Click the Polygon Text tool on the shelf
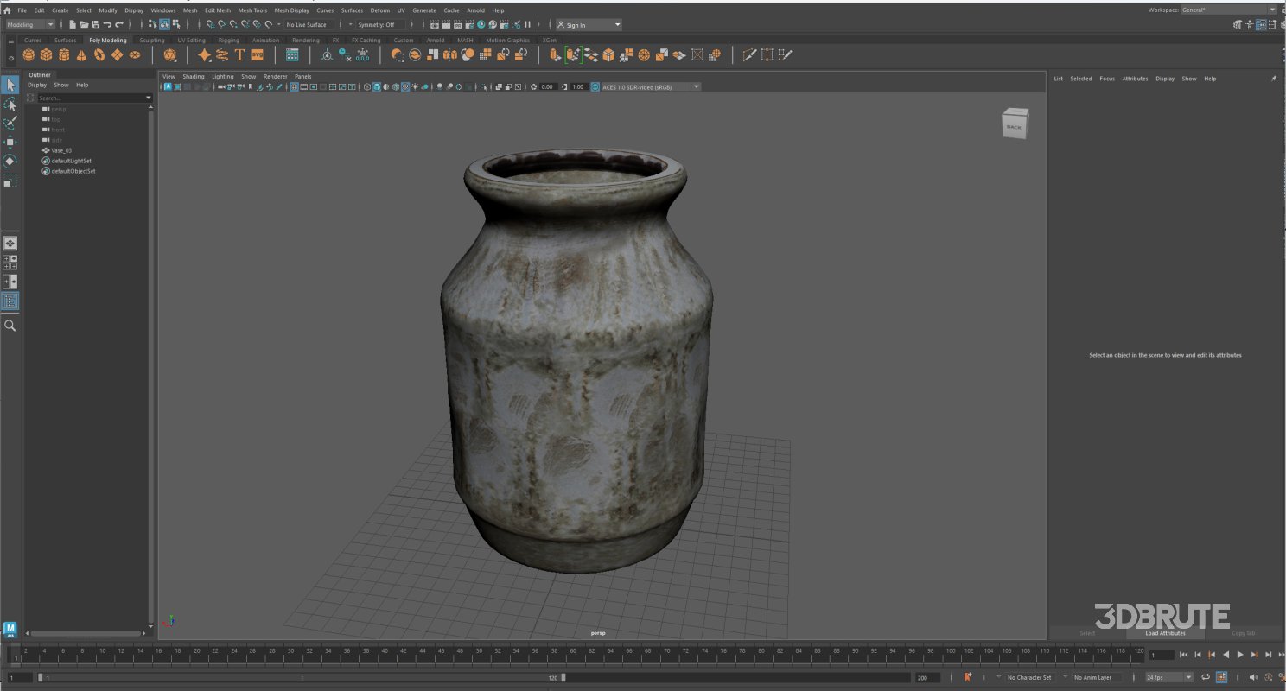Screen dimensions: 1286x691 [x=240, y=54]
